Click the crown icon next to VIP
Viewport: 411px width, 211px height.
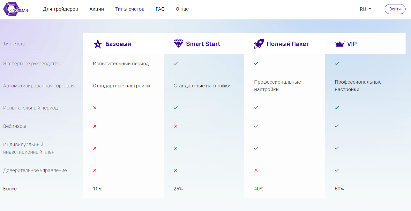(x=340, y=44)
